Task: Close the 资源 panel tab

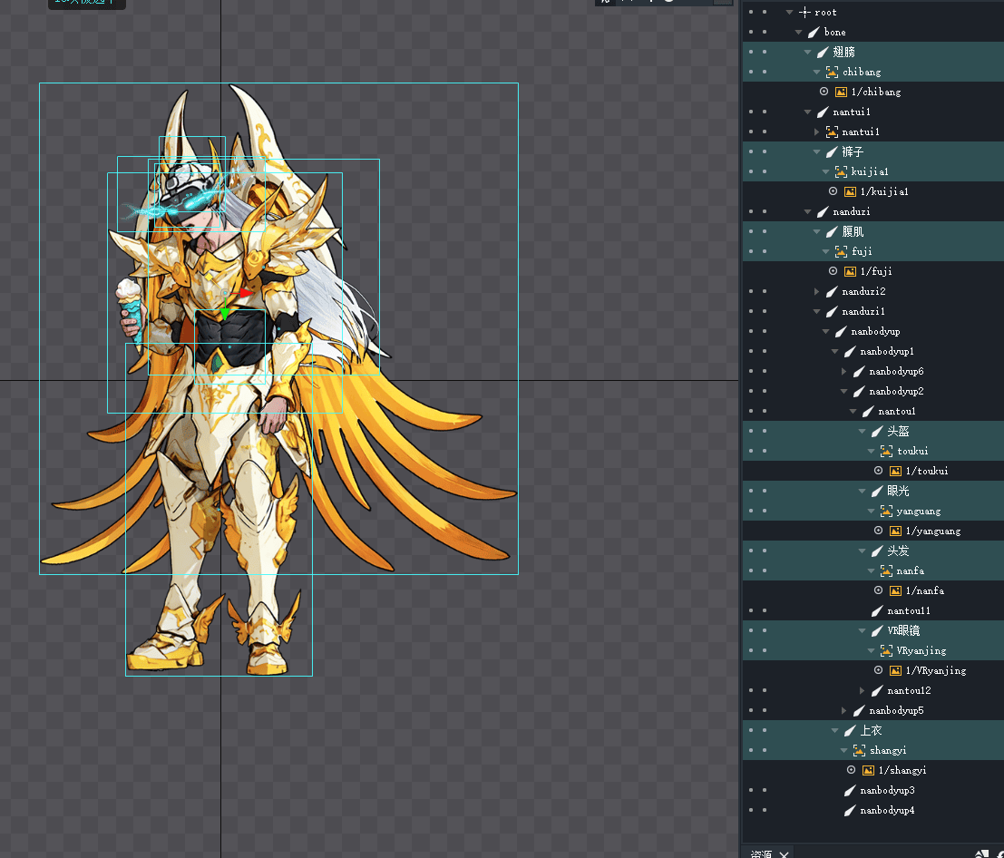Action: pos(785,853)
